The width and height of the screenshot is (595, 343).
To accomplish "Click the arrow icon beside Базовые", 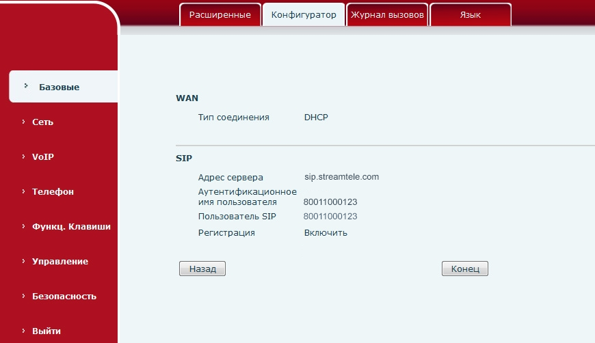I will (x=26, y=86).
